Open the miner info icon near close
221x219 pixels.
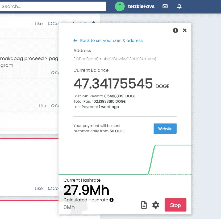[175, 30]
